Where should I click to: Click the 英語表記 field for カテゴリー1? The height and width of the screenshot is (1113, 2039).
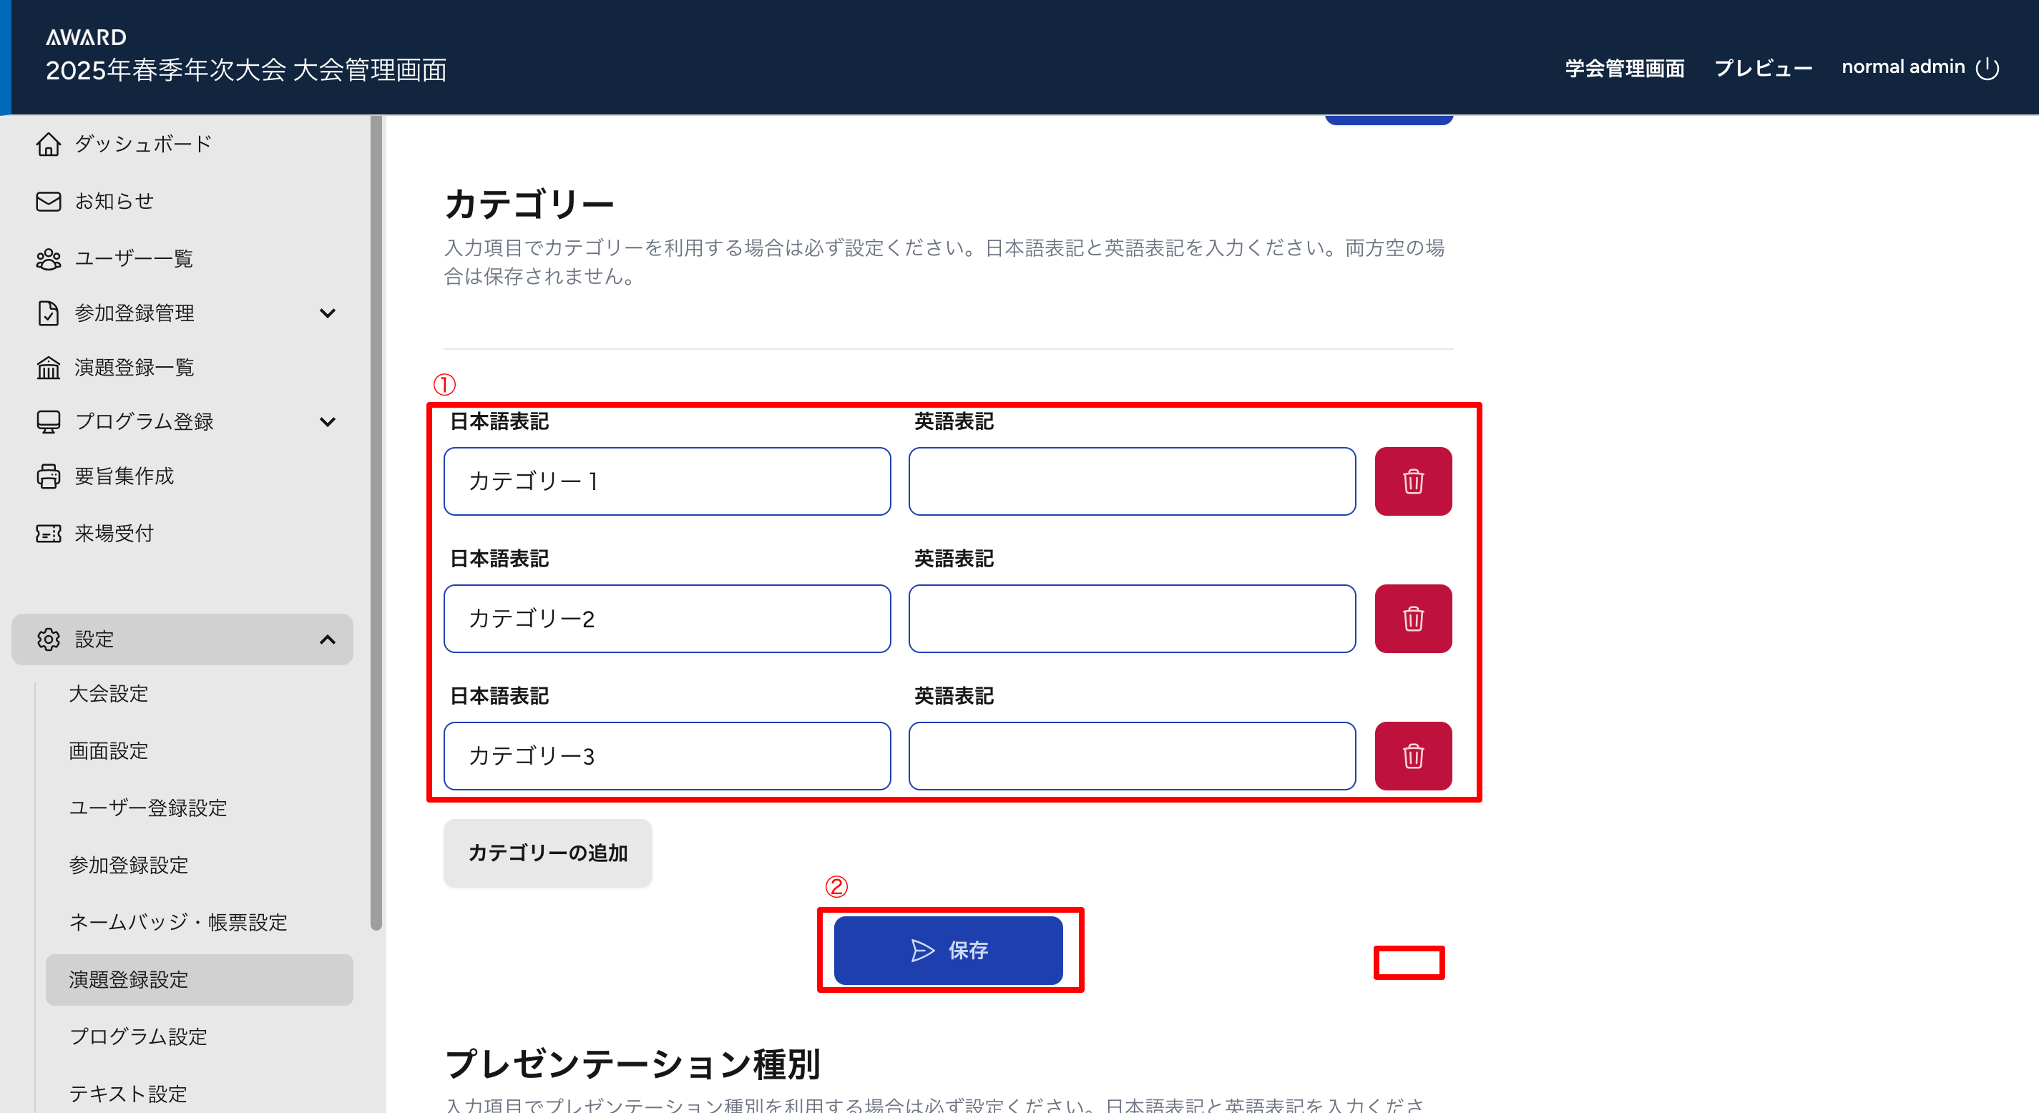[x=1131, y=481]
